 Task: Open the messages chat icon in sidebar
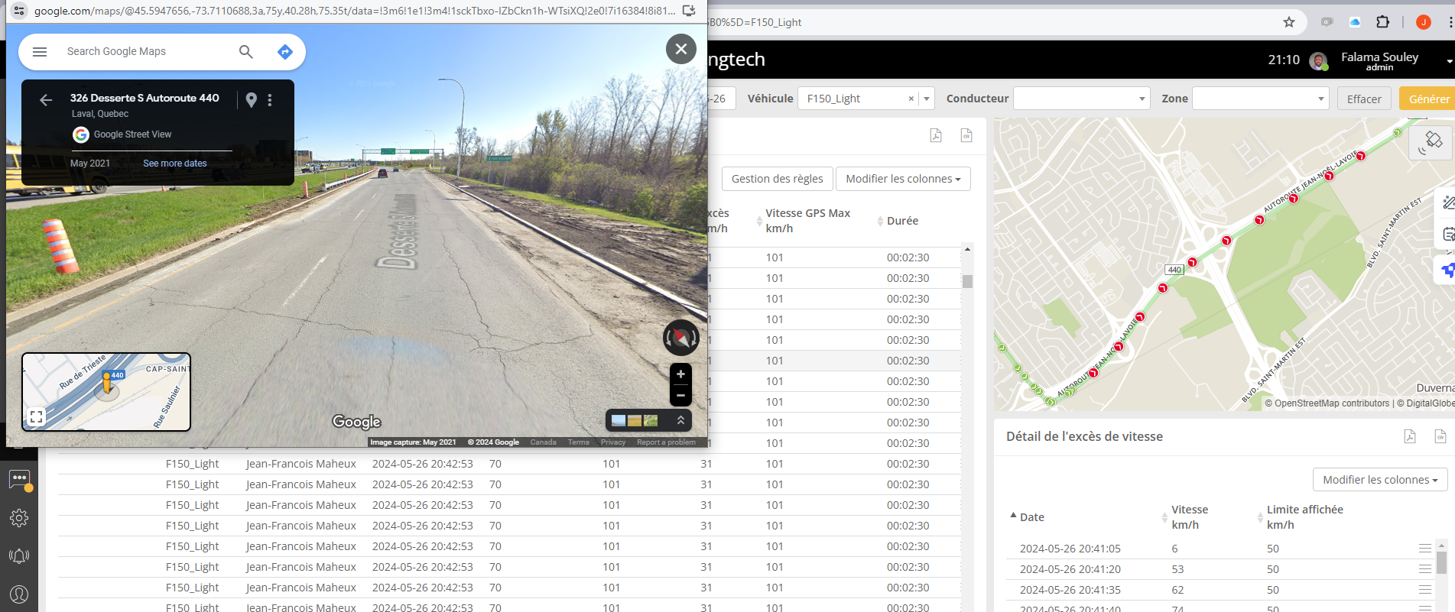click(19, 479)
